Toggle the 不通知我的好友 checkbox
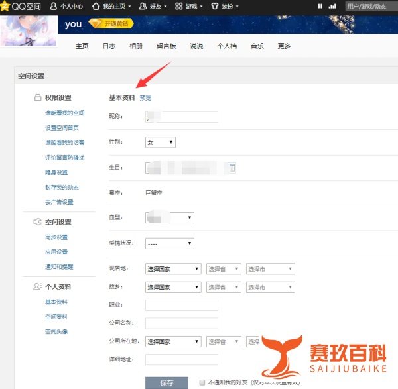 202,382
